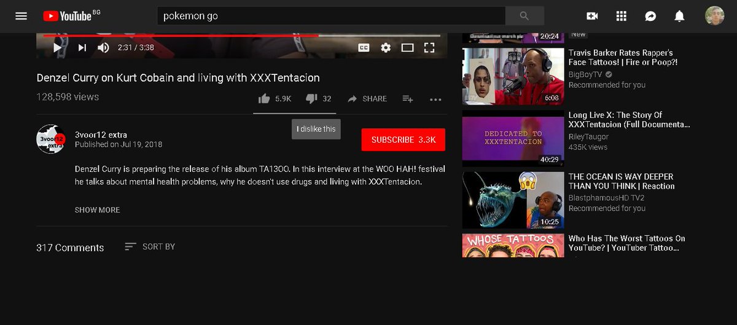Click the search magnifier button
Viewport: 737px width, 325px height.
pyautogui.click(x=524, y=16)
